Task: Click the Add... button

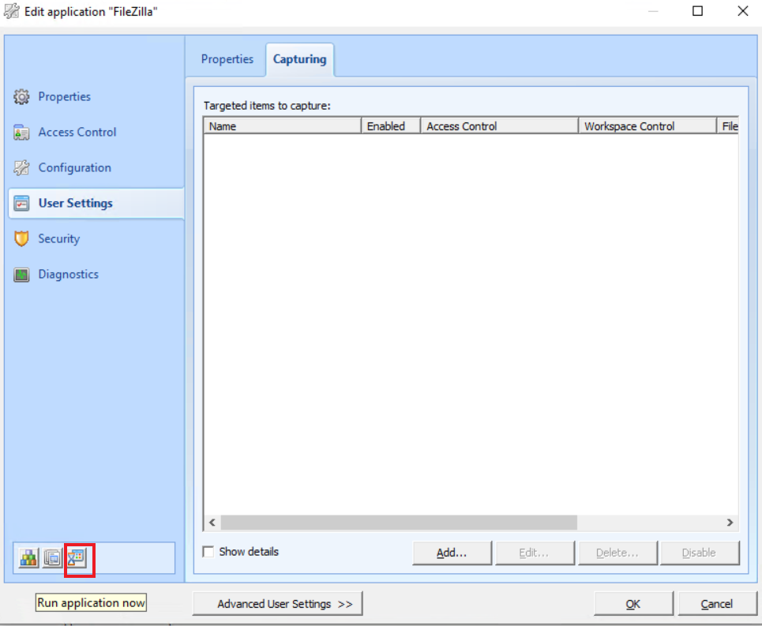Action: [452, 553]
